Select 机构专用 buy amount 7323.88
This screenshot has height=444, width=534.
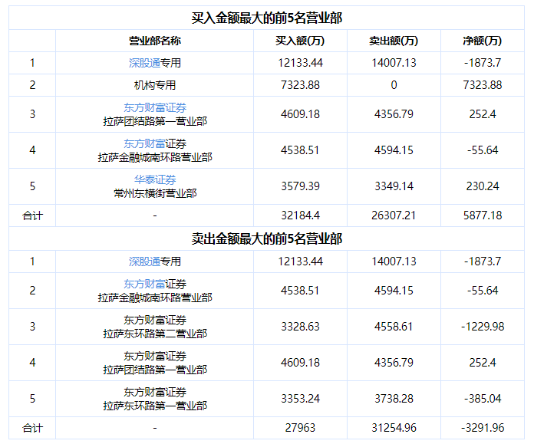[x=300, y=85]
